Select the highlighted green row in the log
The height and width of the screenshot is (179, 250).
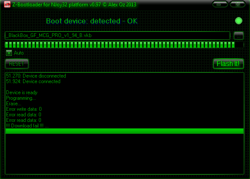(x=125, y=131)
